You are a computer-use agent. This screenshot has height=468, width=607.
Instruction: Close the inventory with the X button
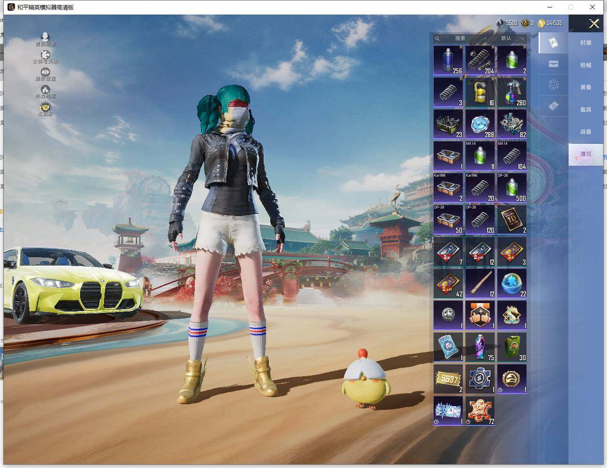tap(594, 24)
